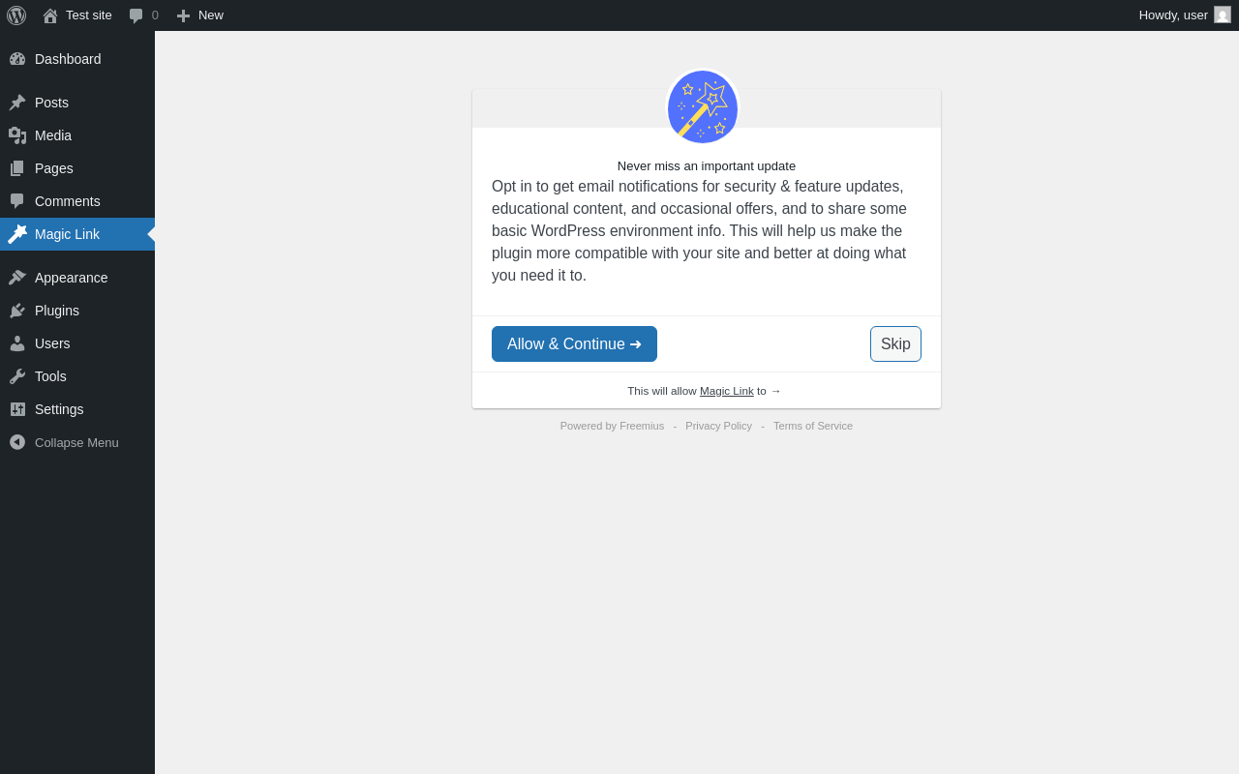Click the Magic Link wand sidebar icon
1239x774 pixels.
pos(17,234)
